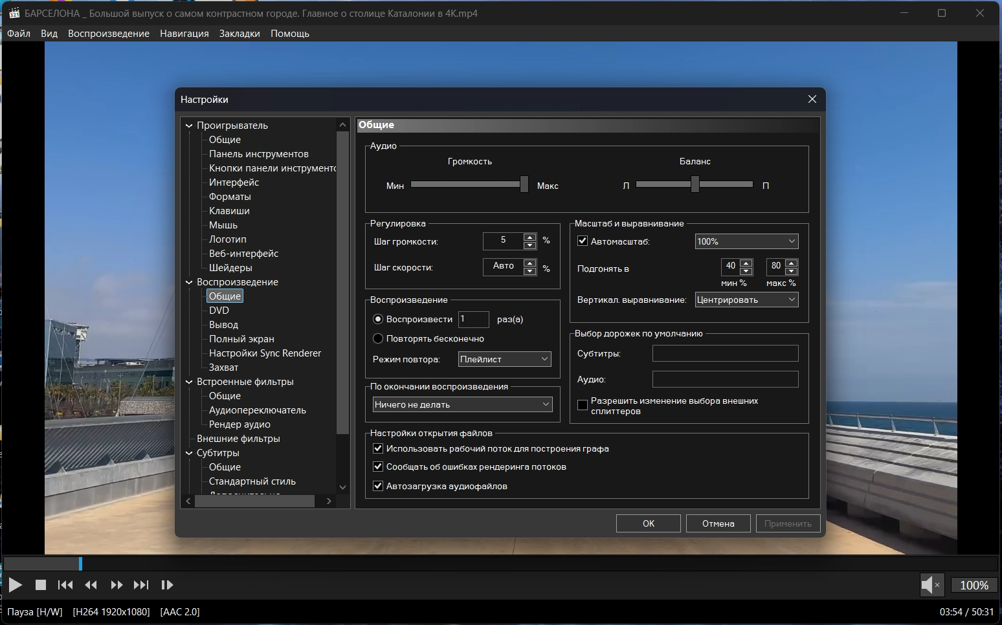Collapse the Проигрыватель tree section

189,126
